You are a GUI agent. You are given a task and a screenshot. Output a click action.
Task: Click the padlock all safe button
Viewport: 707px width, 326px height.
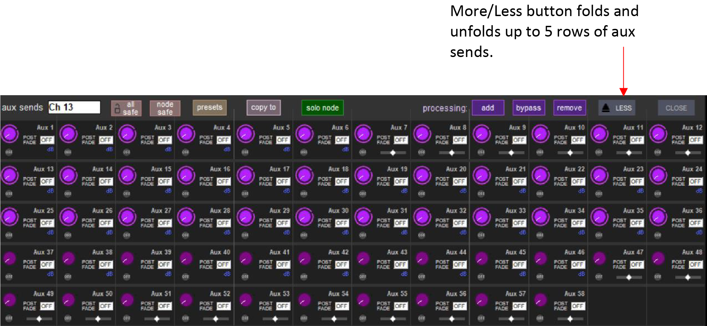click(126, 108)
